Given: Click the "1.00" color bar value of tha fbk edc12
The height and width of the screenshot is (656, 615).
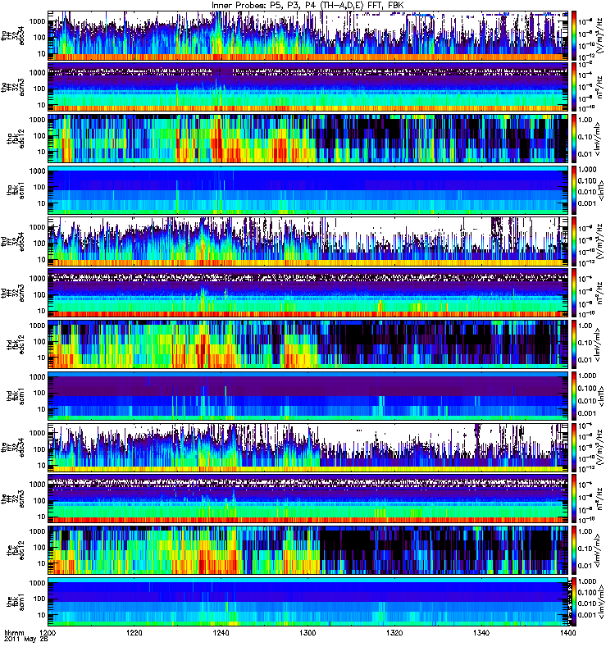Looking at the screenshot, I should click(x=585, y=120).
